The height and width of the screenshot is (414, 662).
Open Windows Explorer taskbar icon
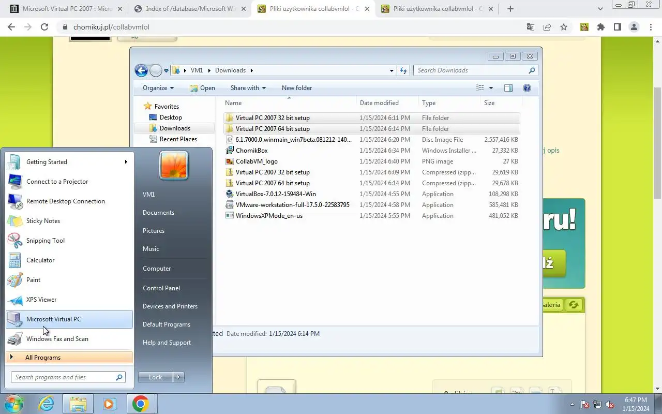coord(78,404)
